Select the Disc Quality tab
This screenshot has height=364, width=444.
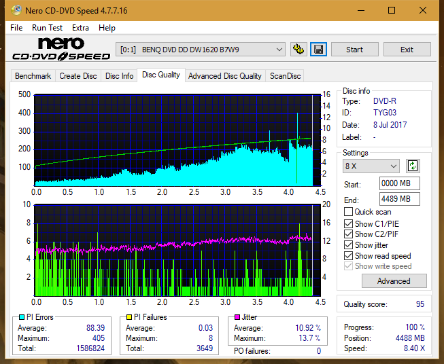coord(161,75)
